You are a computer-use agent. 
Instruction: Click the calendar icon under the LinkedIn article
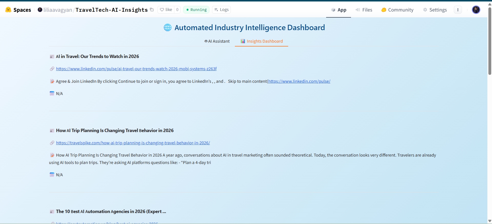(x=52, y=93)
